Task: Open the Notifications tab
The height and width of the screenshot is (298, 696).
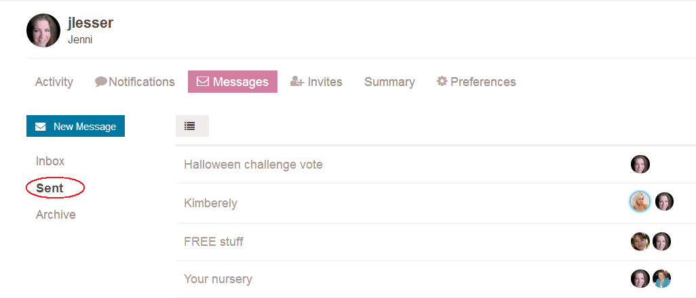Action: tap(135, 82)
